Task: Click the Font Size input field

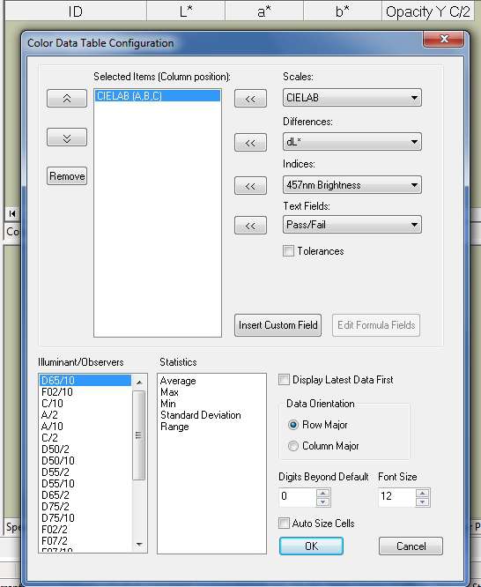Action: [396, 497]
